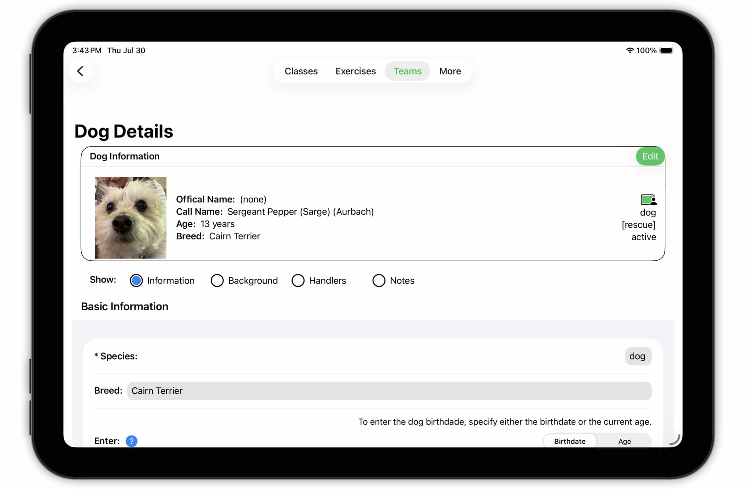Select the Teams tab

click(408, 71)
